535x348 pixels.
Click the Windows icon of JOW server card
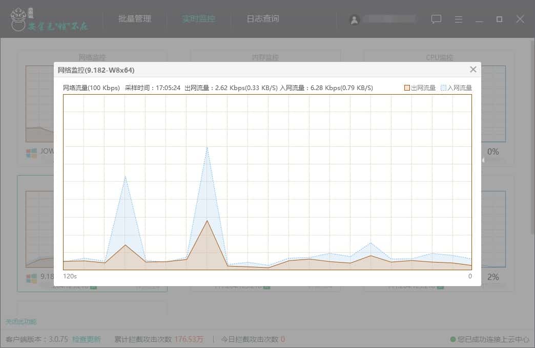pyautogui.click(x=31, y=153)
